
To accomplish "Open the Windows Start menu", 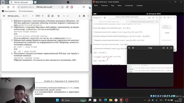I will (57, 100).
